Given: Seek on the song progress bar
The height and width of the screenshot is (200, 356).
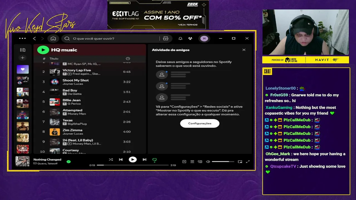Looking at the screenshot, I should tap(133, 165).
